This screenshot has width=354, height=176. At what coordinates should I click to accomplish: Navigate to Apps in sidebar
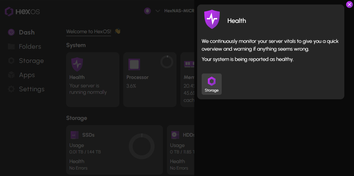(x=26, y=75)
